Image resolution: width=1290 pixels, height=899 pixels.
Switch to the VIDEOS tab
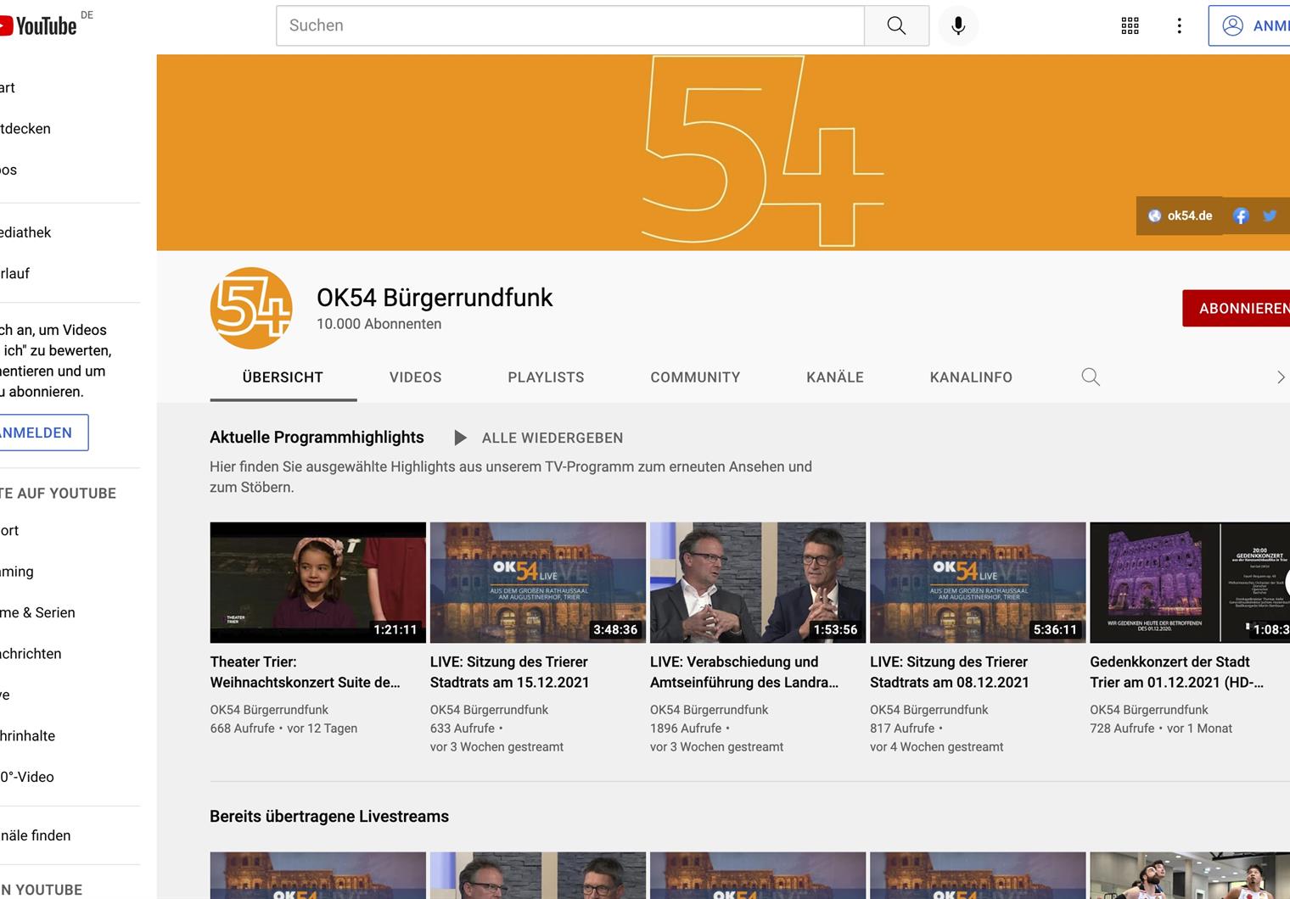tap(416, 377)
